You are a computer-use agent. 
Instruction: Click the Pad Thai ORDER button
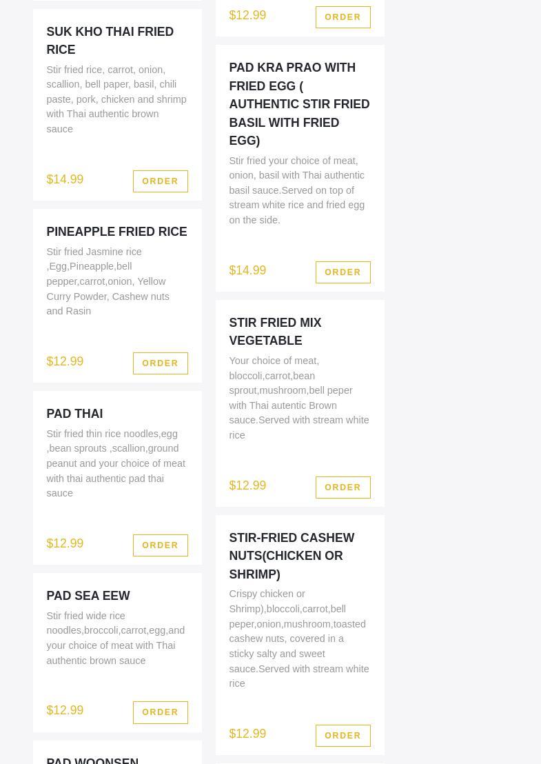(x=160, y=545)
